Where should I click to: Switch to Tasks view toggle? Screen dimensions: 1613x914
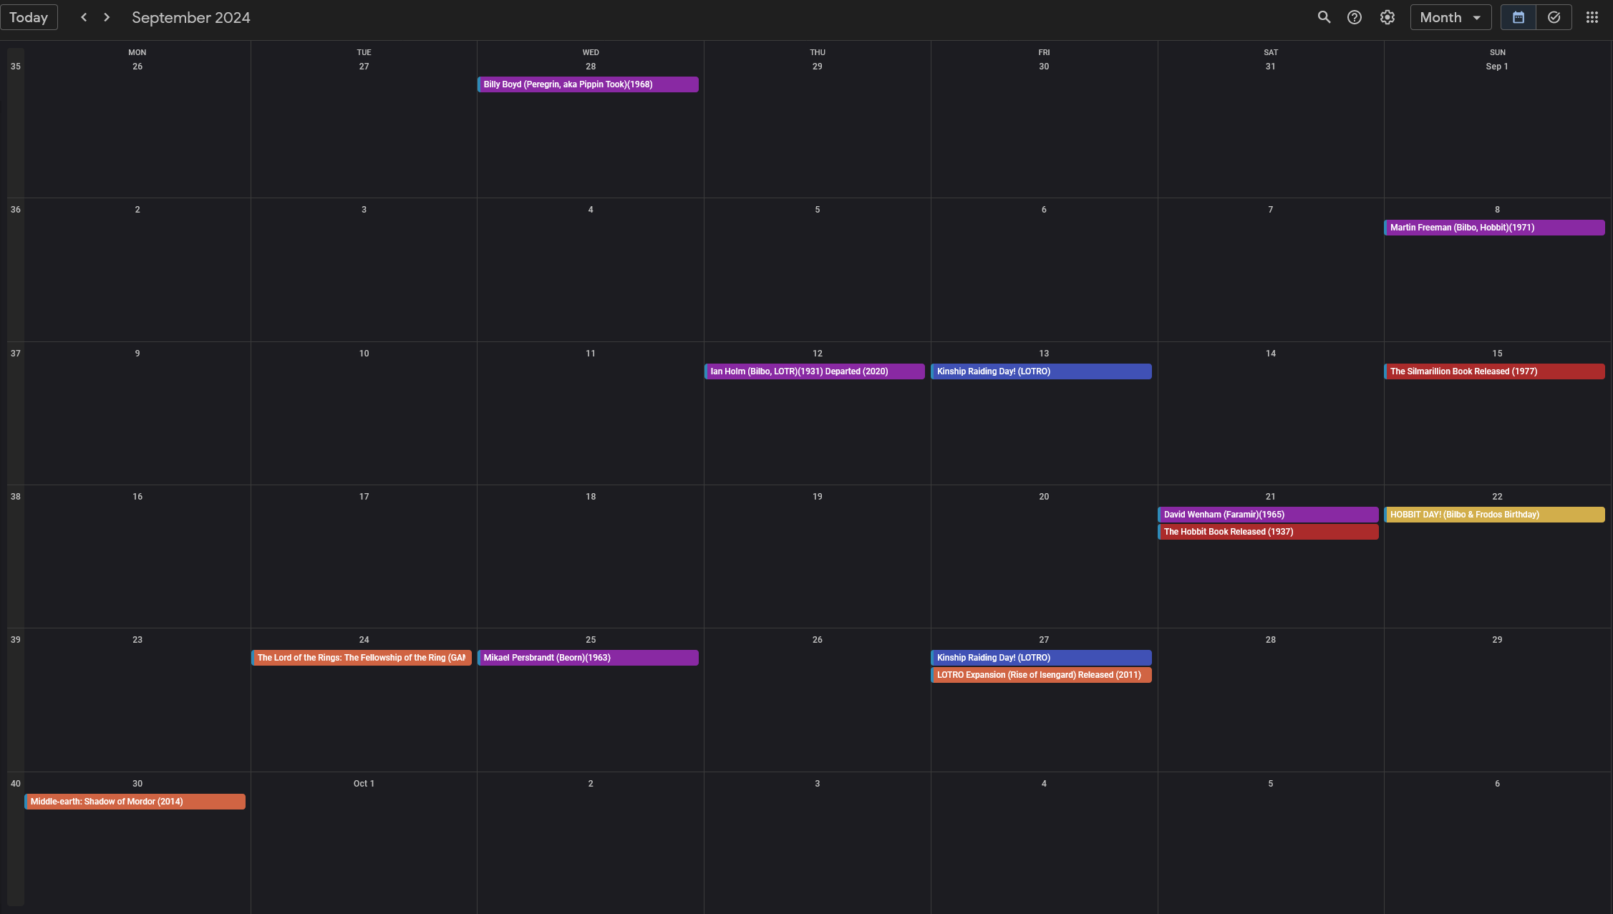(x=1554, y=17)
